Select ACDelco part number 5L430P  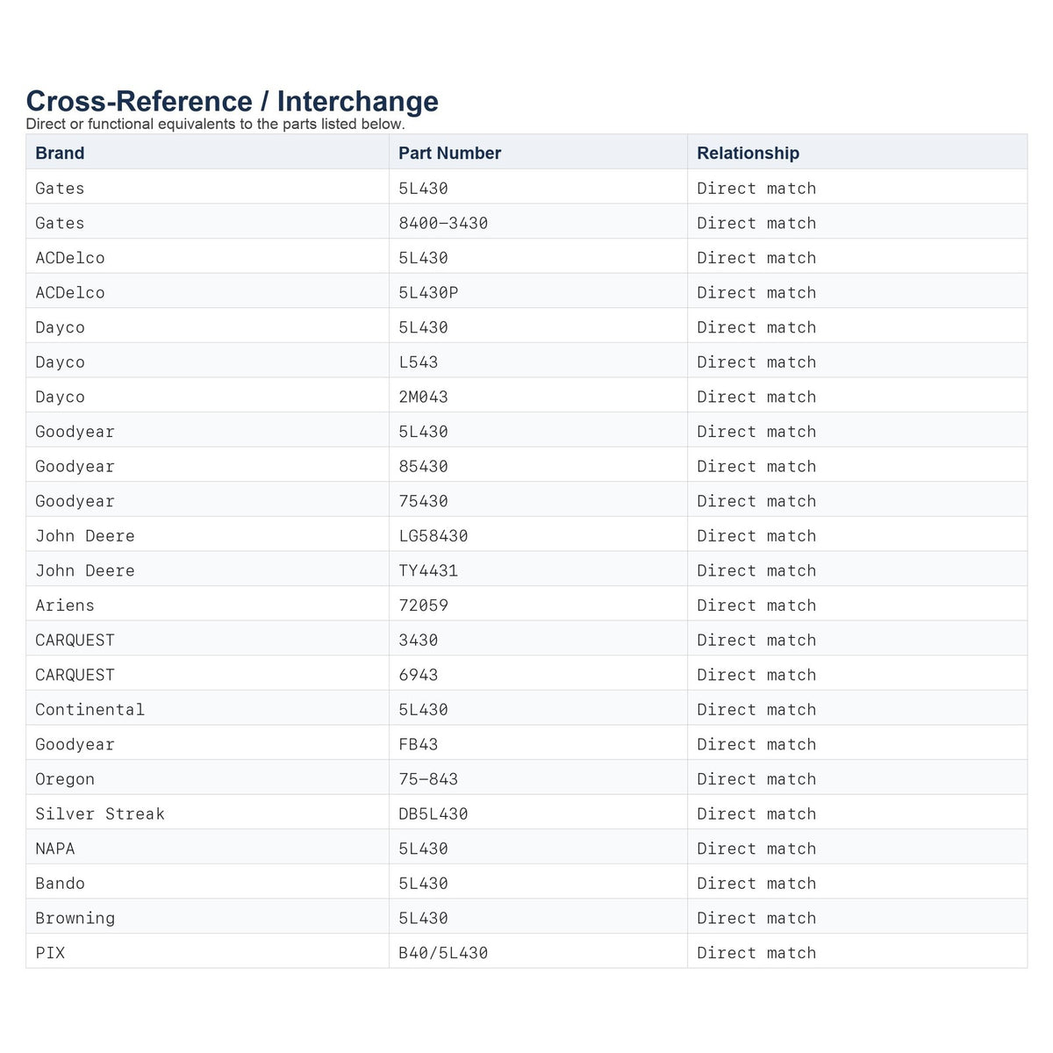428,292
